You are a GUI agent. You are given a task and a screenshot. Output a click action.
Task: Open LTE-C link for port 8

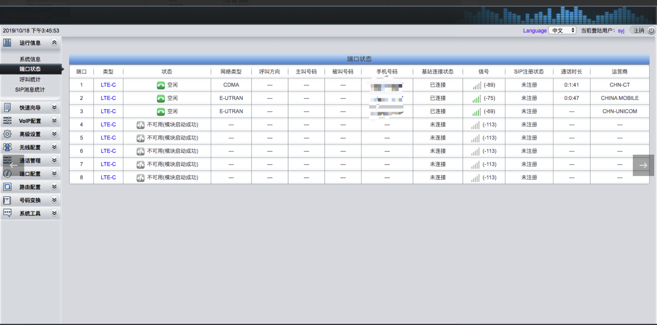coord(108,177)
